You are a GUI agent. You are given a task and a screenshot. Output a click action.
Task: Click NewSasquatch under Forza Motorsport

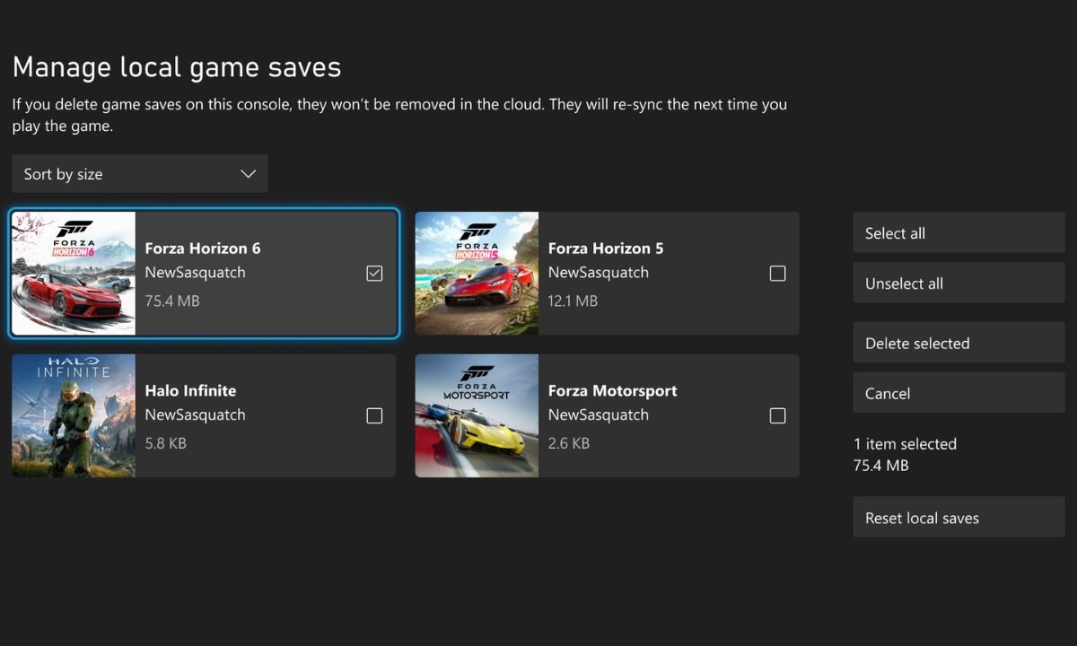(x=598, y=415)
